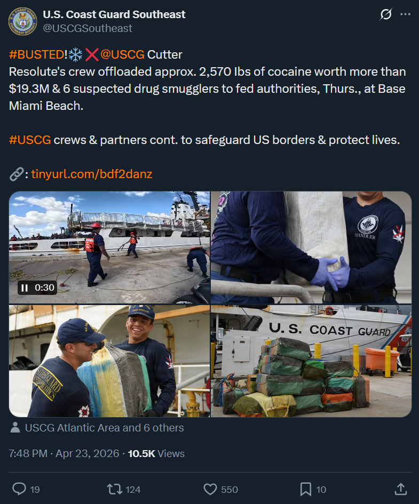This screenshot has width=419, height=504.
Task: Open the @USCG mention link
Action: pyautogui.click(x=122, y=54)
